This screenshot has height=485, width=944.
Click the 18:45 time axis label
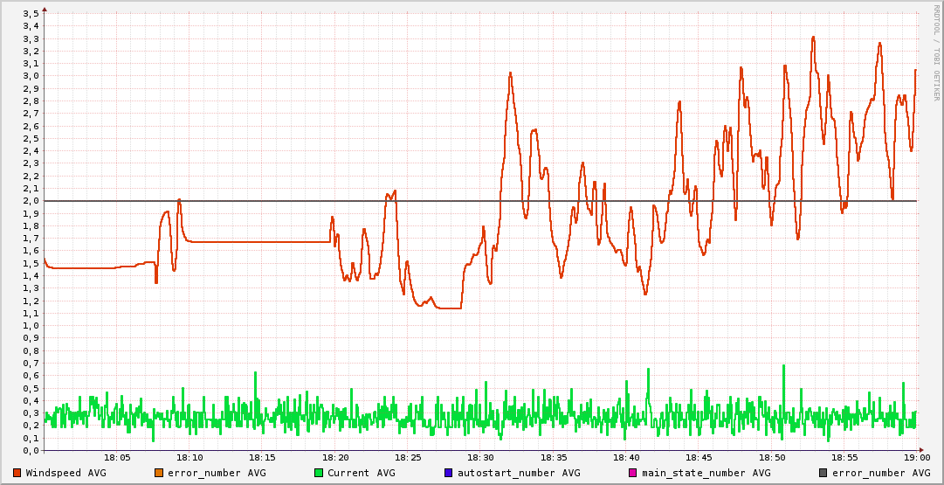[699, 457]
